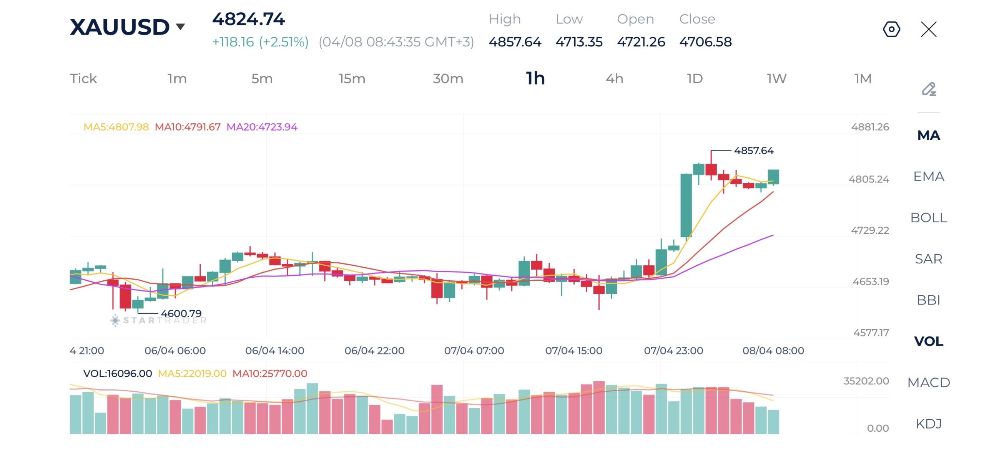Image resolution: width=984 pixels, height=452 pixels.
Task: Click the MA20 legend label
Action: (262, 127)
